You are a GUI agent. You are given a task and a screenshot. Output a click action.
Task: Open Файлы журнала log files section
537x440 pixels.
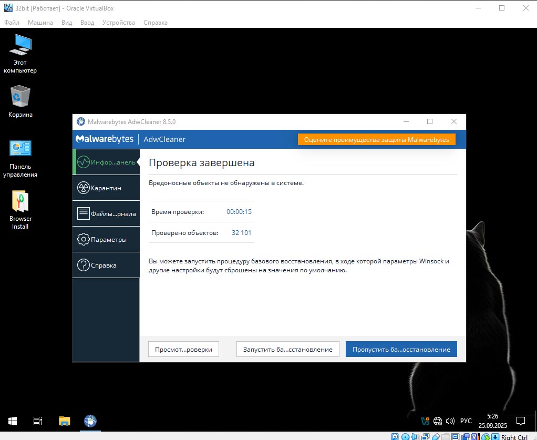coord(106,213)
